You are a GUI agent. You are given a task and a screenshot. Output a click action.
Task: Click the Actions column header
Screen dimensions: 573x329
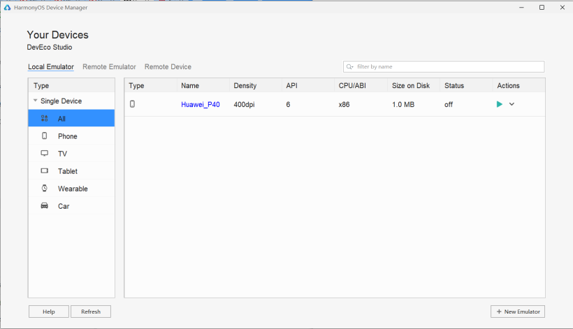pyautogui.click(x=519, y=85)
